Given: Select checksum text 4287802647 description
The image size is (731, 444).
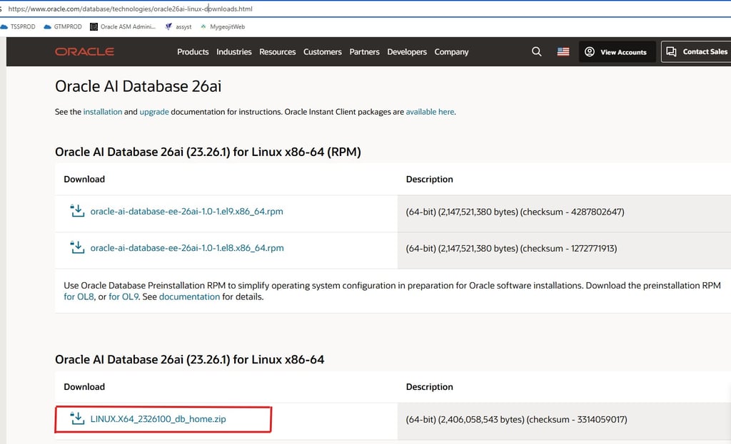Looking at the screenshot, I should click(515, 212).
